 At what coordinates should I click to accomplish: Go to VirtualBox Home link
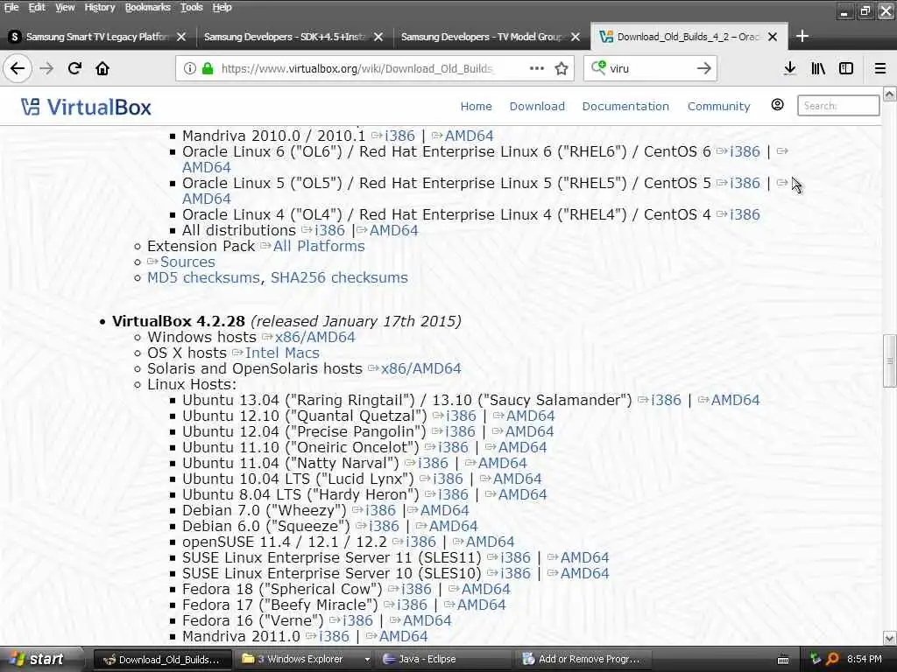(x=476, y=106)
